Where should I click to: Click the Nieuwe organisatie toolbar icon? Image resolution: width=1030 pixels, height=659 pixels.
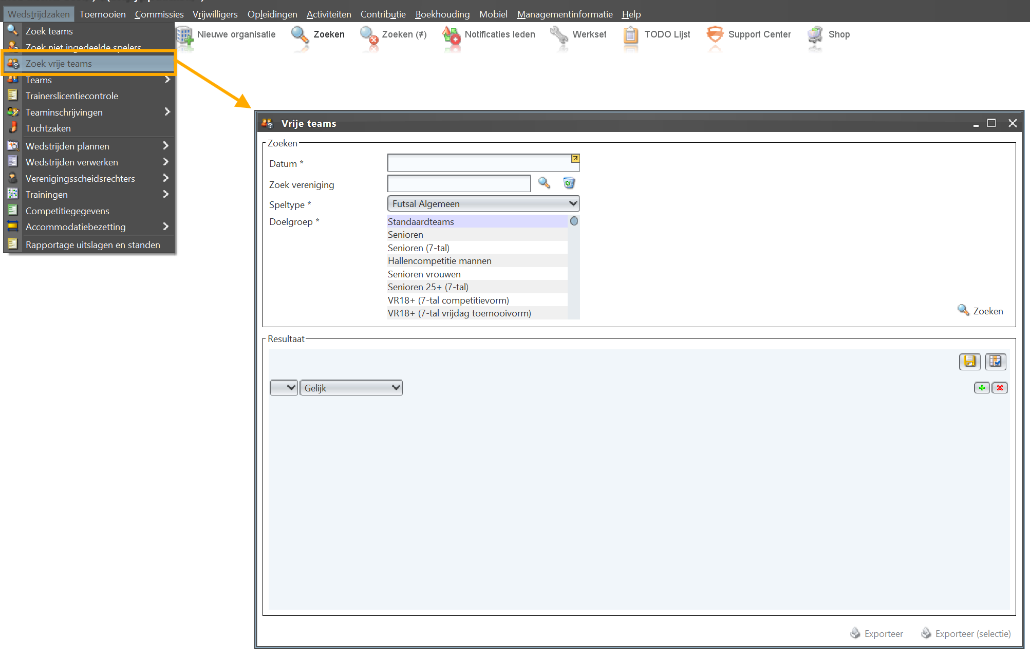[184, 35]
